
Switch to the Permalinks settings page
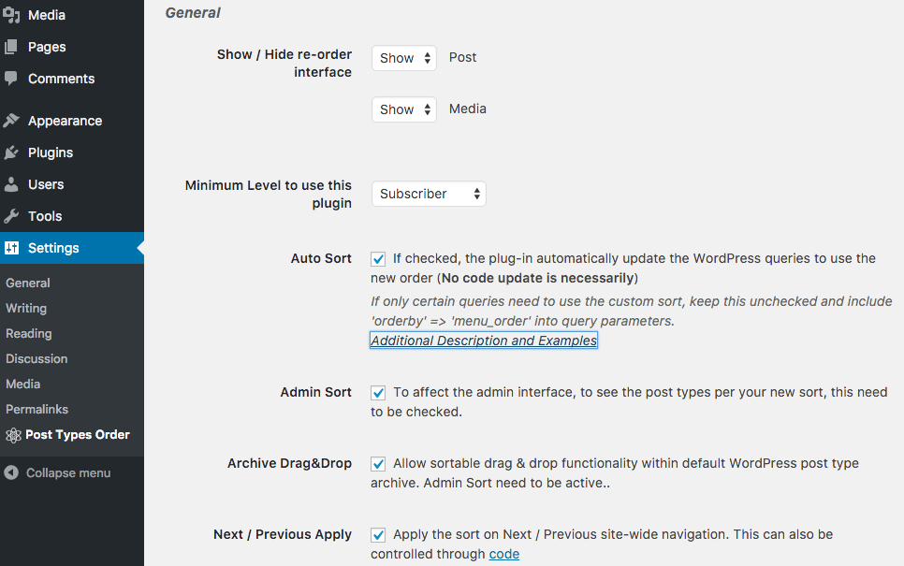(x=37, y=409)
